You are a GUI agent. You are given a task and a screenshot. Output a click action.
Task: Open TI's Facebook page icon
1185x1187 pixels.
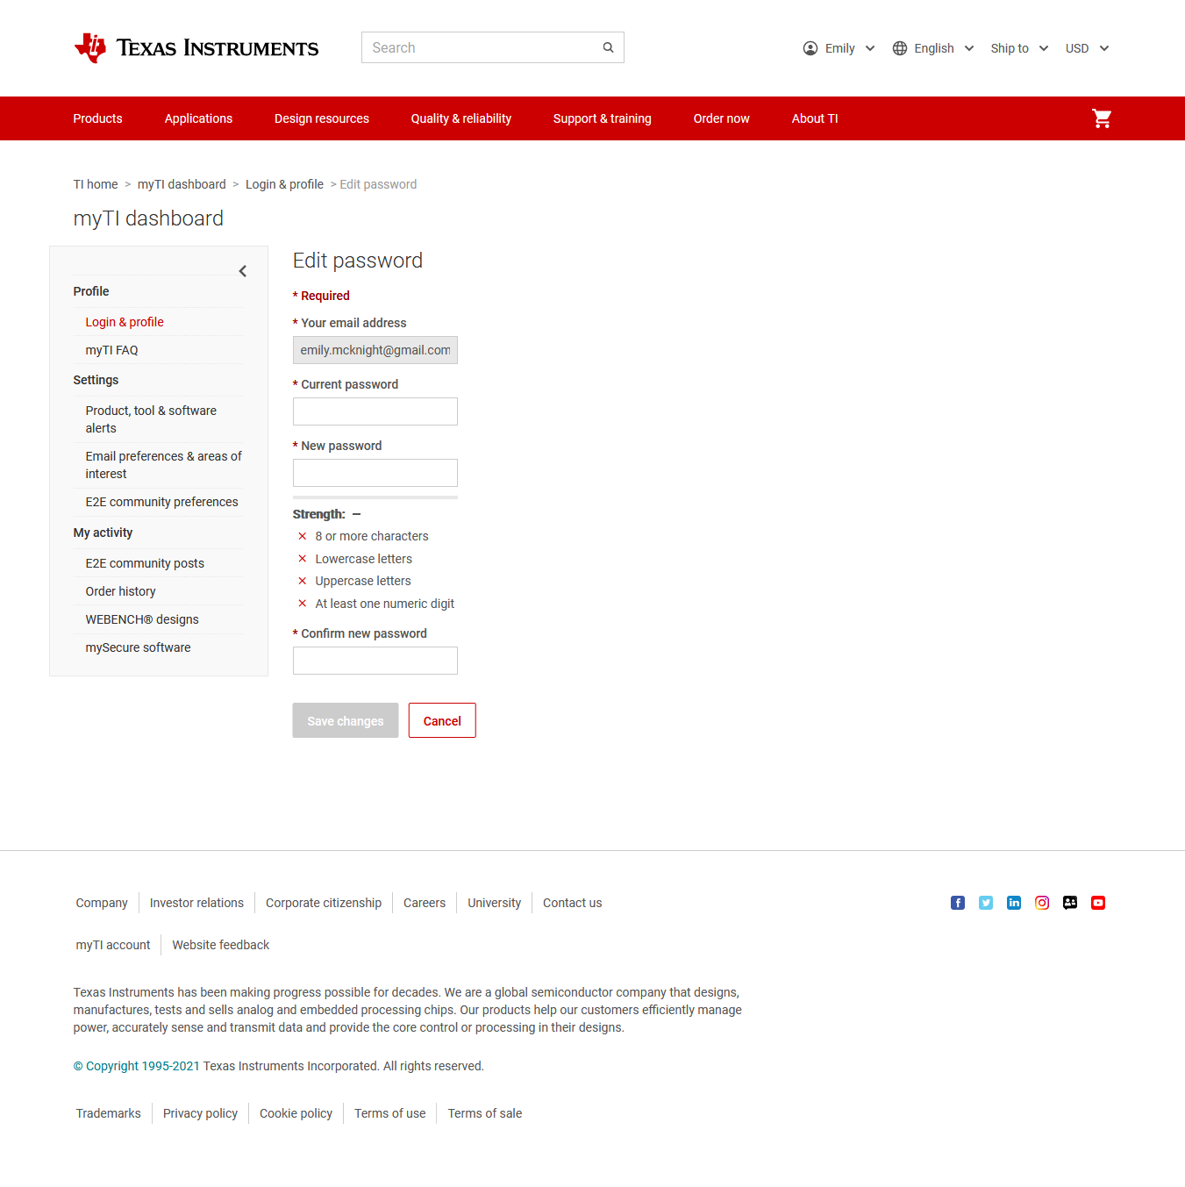958,903
